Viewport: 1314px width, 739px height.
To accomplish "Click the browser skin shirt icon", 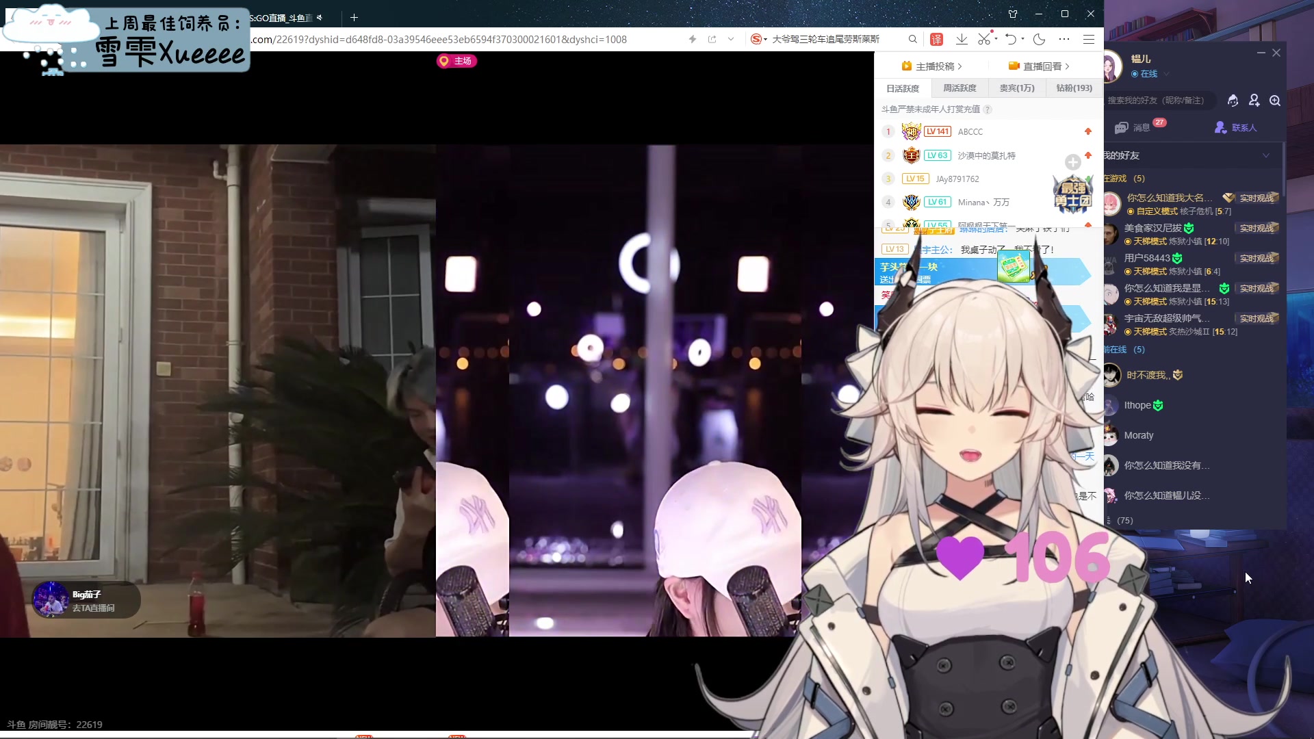I will [x=1013, y=14].
